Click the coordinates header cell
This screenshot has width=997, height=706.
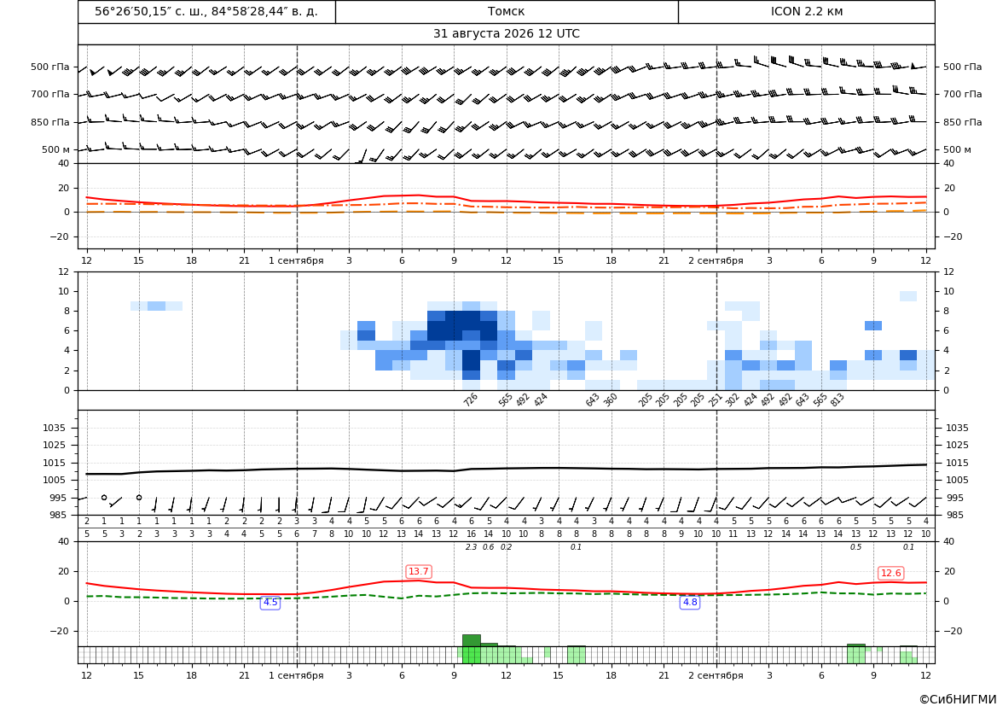tap(206, 11)
